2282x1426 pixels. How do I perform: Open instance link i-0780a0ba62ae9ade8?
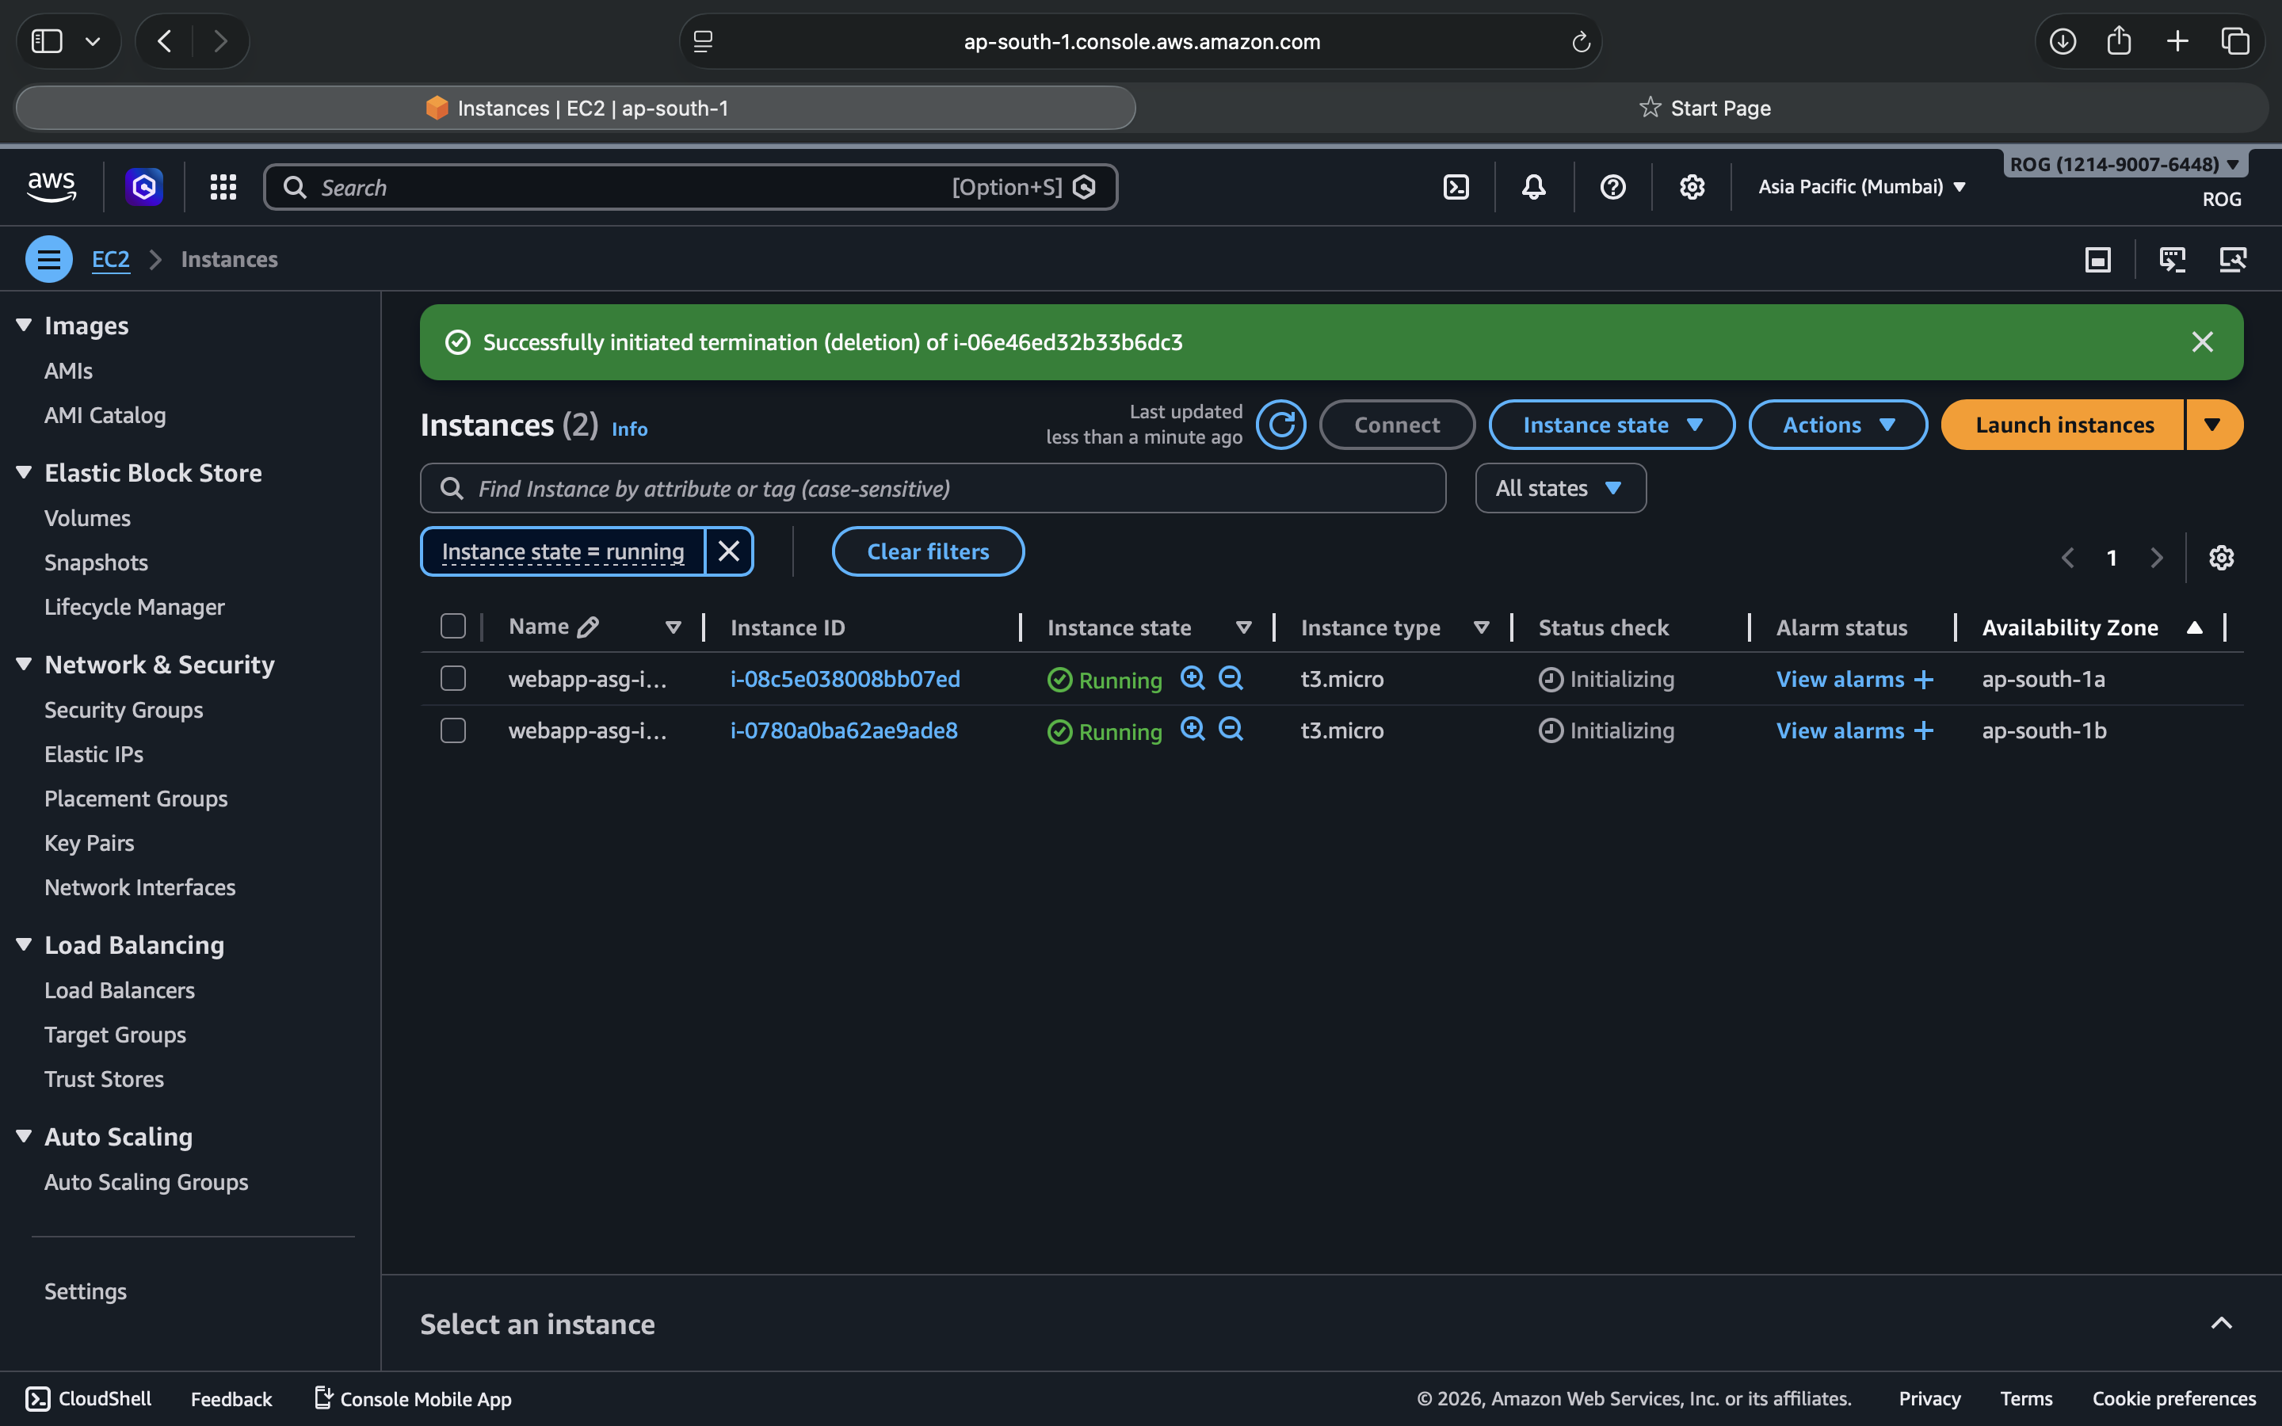(844, 731)
